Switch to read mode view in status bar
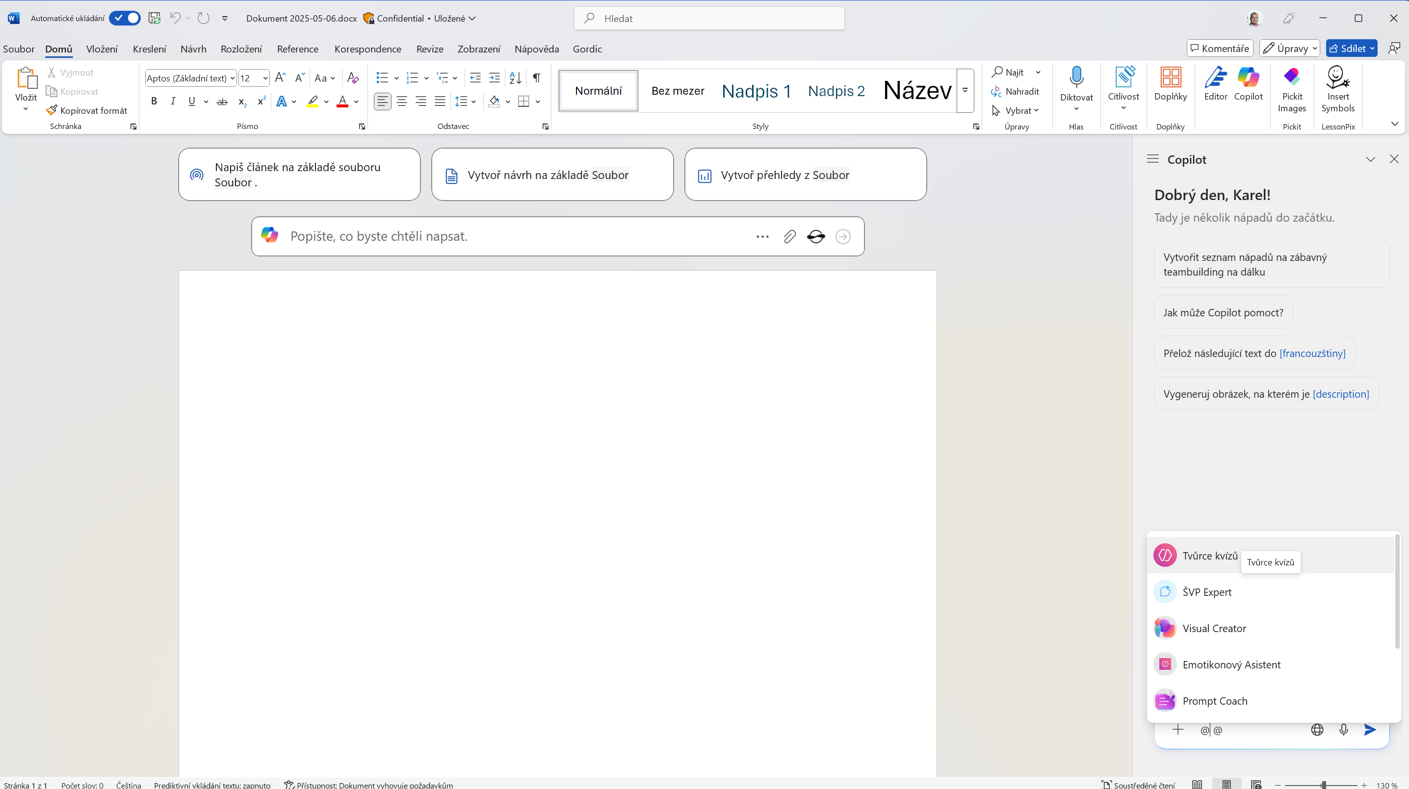1409x789 pixels. (1198, 785)
